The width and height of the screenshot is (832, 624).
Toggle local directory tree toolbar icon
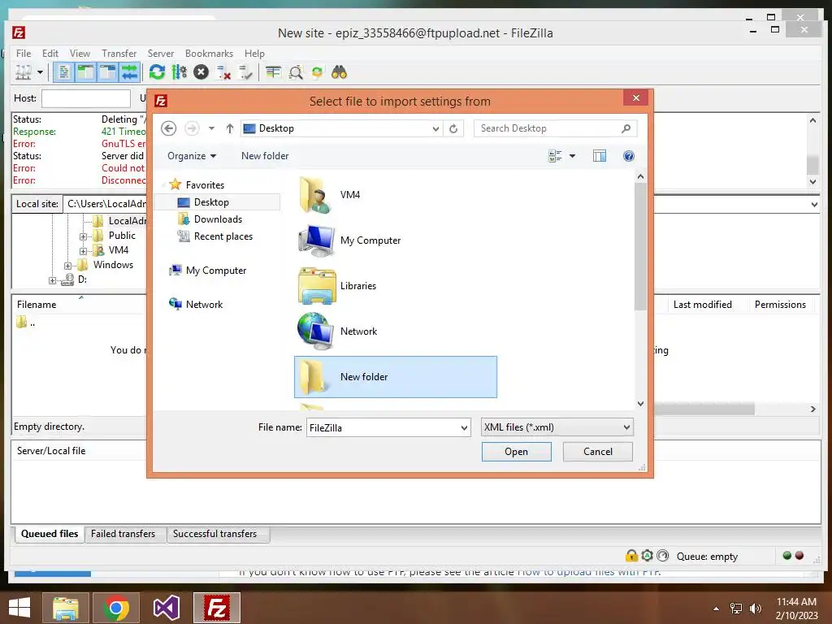point(85,72)
